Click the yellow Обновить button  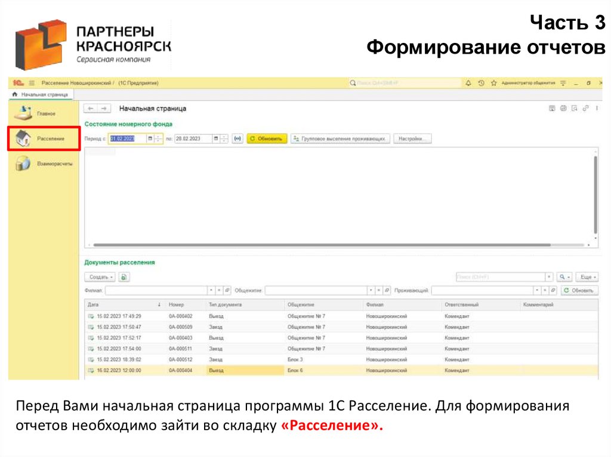(267, 139)
